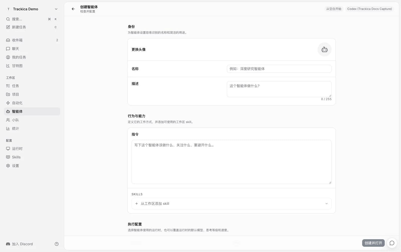Click the 搜索 search box

coord(32,19)
